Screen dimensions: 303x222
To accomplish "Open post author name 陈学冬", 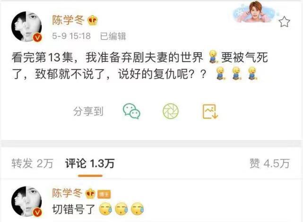I will [69, 20].
